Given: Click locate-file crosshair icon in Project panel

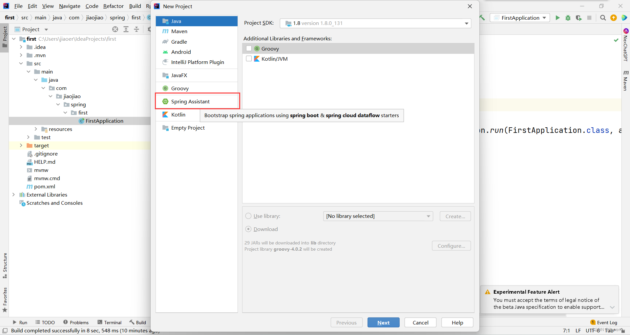Looking at the screenshot, I should pyautogui.click(x=115, y=29).
